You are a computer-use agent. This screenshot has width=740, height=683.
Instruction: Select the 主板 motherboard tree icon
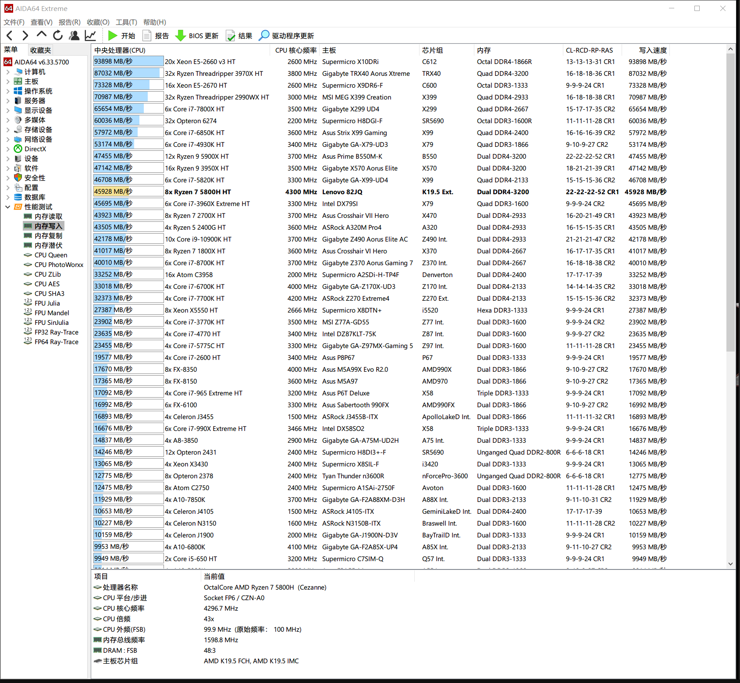pos(18,81)
